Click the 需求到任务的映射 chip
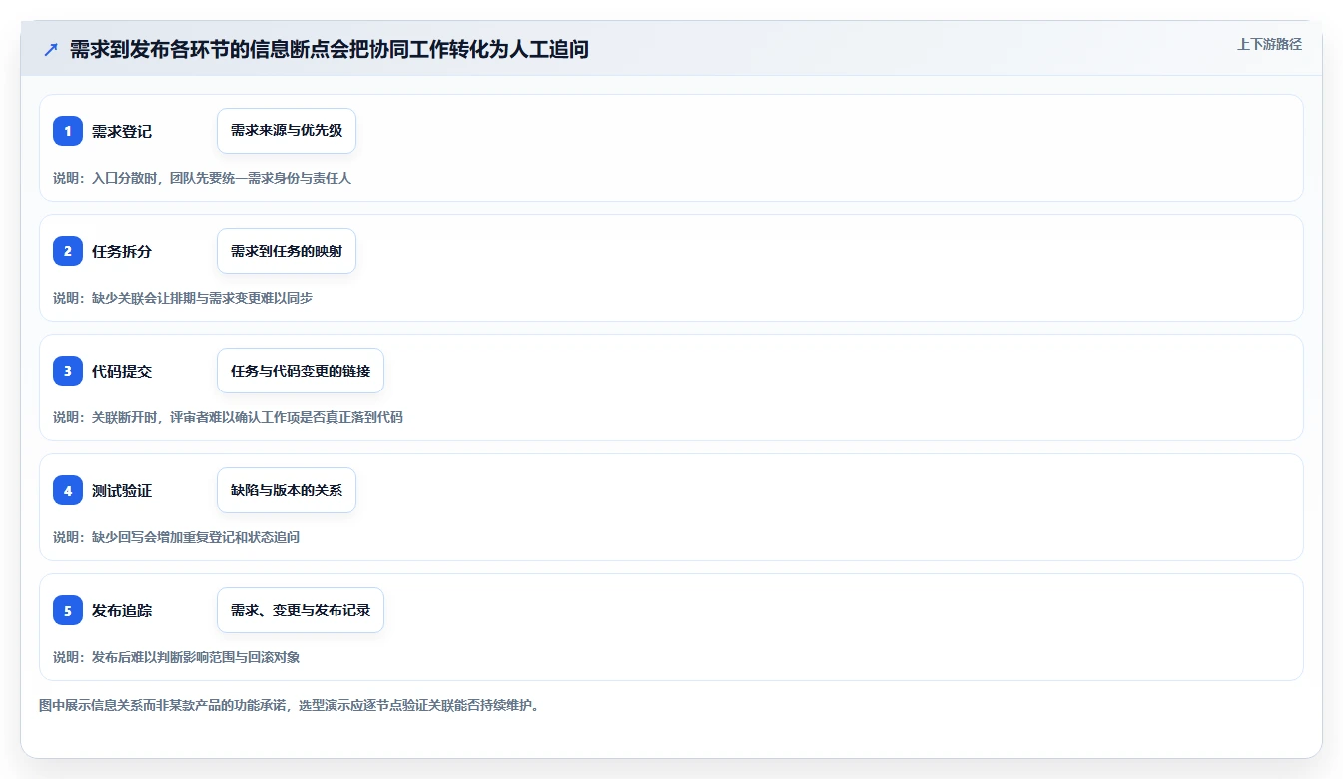 click(287, 251)
